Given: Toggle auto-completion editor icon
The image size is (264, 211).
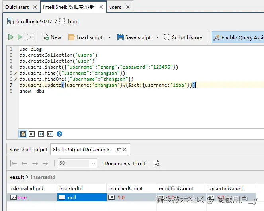Looking at the screenshot, I should point(23,134).
